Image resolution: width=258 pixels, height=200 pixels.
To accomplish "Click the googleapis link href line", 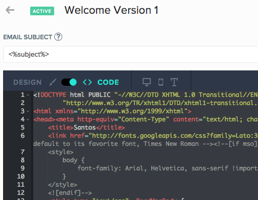I will coord(153,136).
